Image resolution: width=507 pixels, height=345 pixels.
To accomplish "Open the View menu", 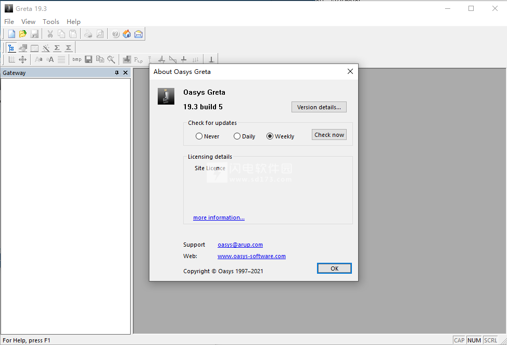I will point(29,22).
